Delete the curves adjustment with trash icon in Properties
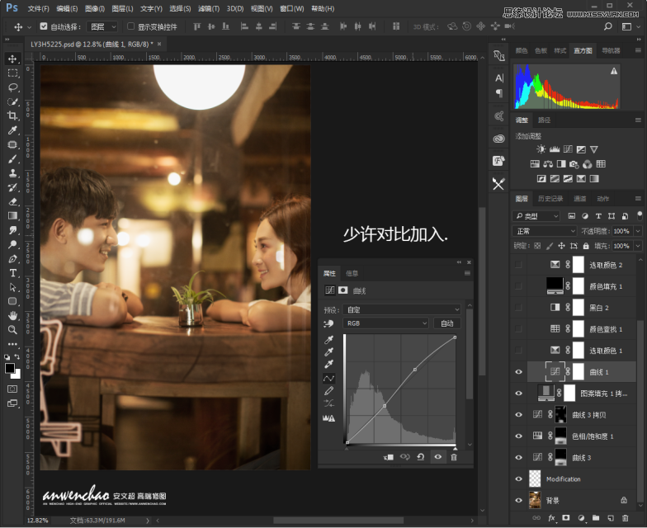Viewport: 647px width, 528px height. coord(454,457)
